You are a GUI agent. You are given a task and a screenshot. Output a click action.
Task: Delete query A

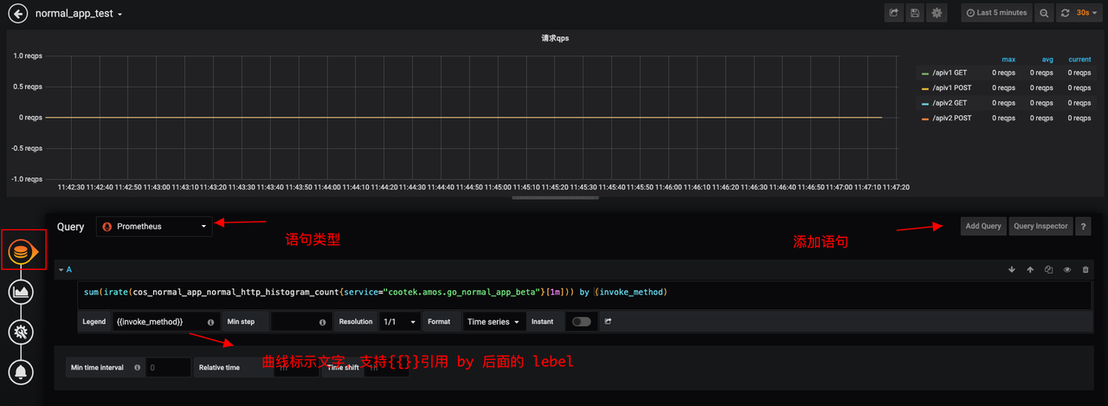[1085, 270]
